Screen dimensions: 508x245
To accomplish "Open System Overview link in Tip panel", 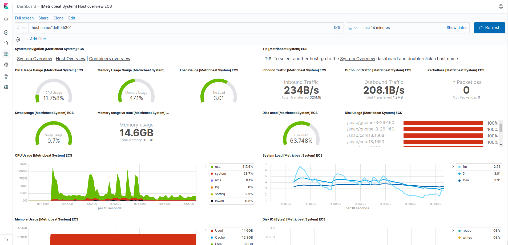I will tap(358, 59).
